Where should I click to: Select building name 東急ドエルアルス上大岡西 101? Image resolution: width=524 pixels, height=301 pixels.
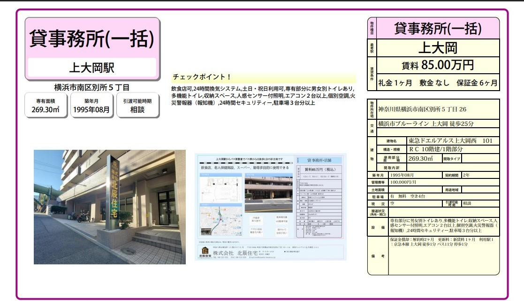pos(451,141)
